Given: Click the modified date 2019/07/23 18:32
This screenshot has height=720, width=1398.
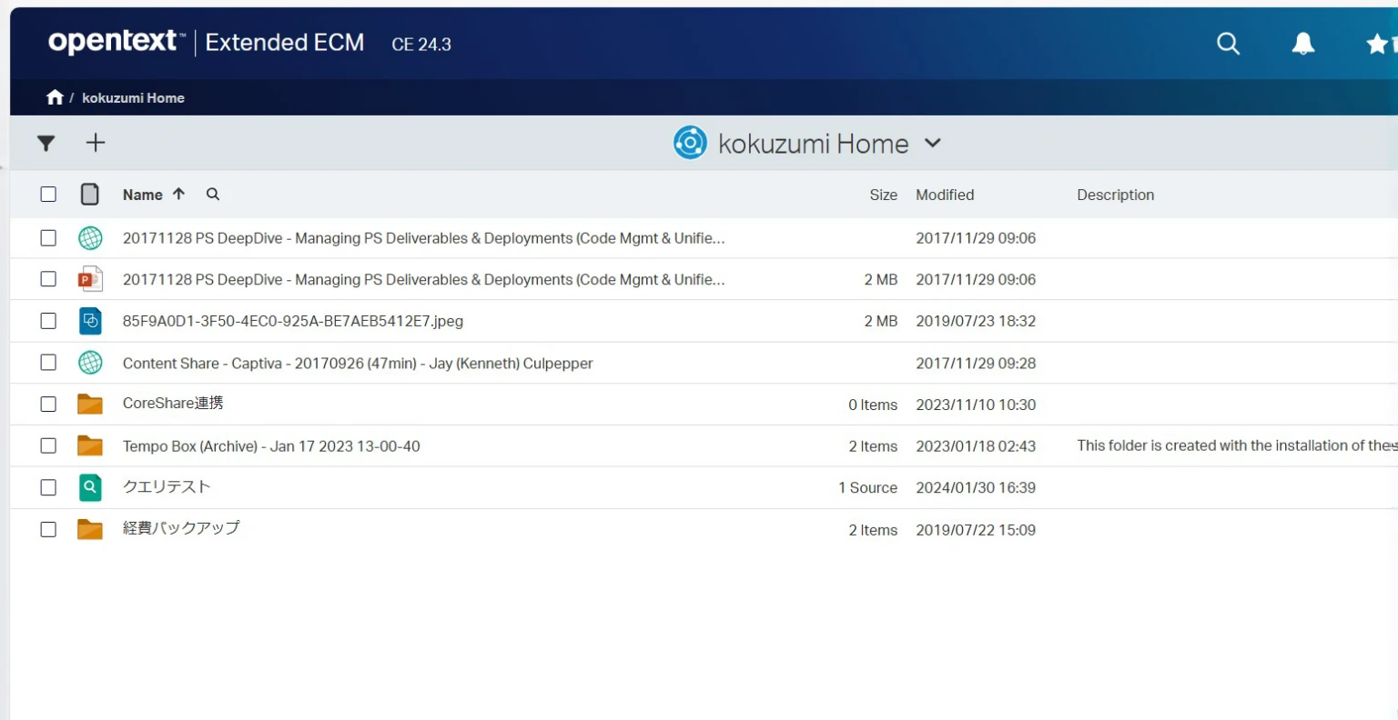Looking at the screenshot, I should pos(976,321).
